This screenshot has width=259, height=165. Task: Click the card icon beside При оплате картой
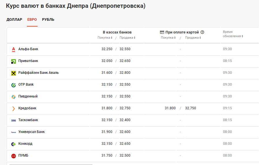(162, 32)
